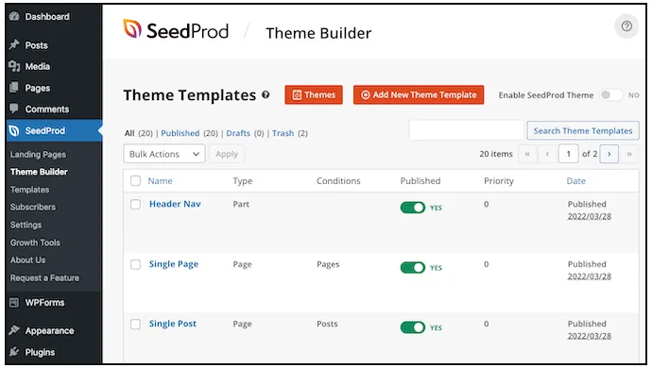Toggle Enable SeedProd Theme switch
The image size is (652, 368).
point(611,95)
